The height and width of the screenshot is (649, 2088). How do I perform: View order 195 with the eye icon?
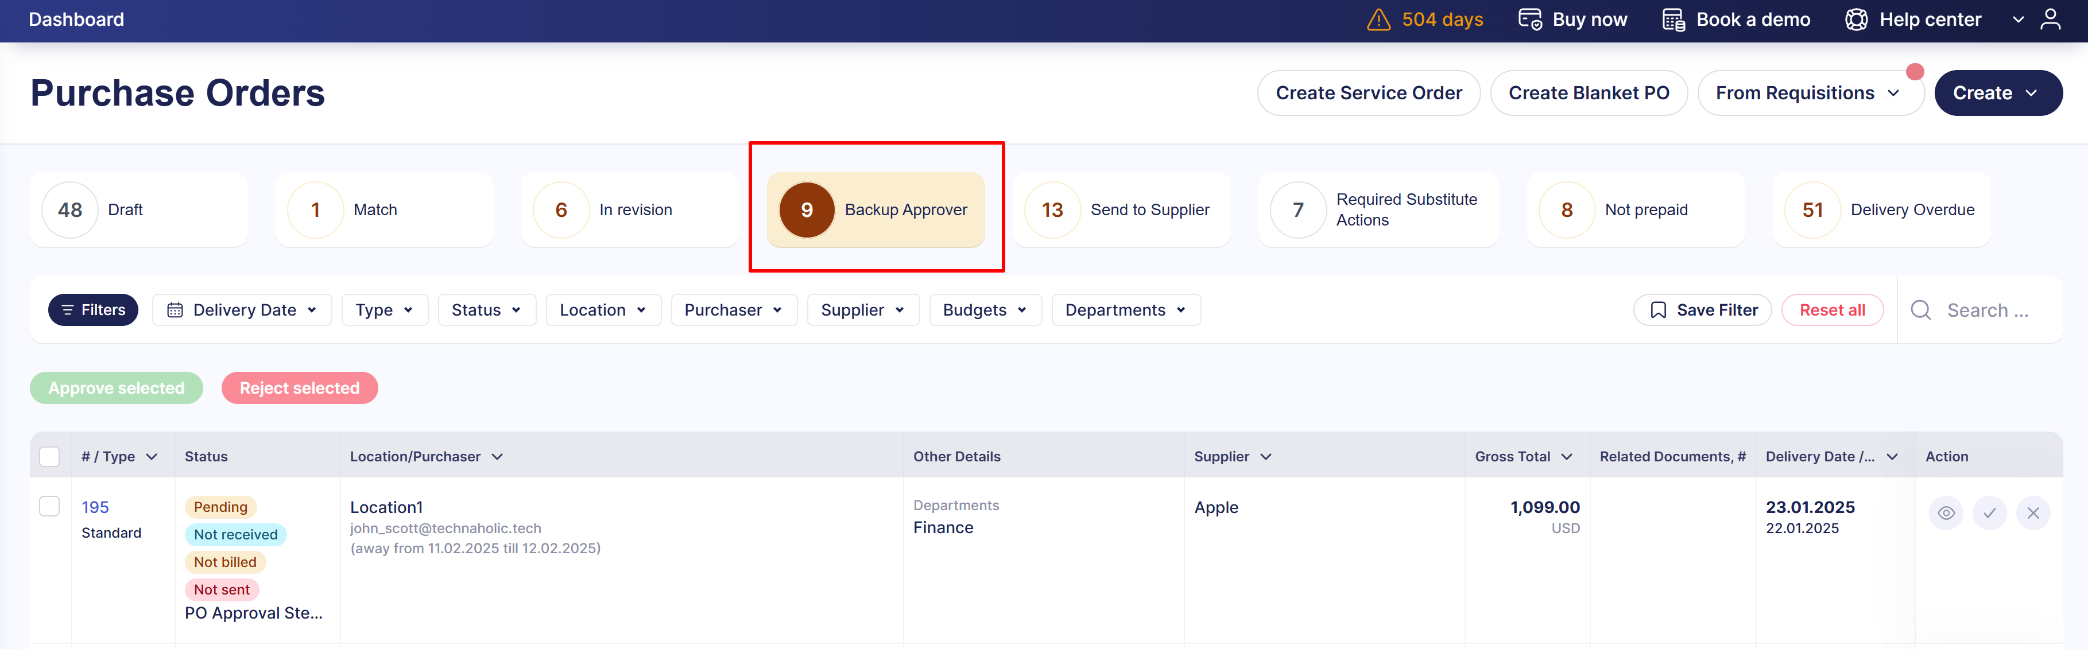[x=1946, y=513]
